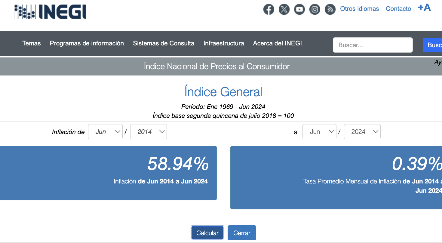Increase font size with +A icon
The image size is (442, 243).
pyautogui.click(x=425, y=8)
